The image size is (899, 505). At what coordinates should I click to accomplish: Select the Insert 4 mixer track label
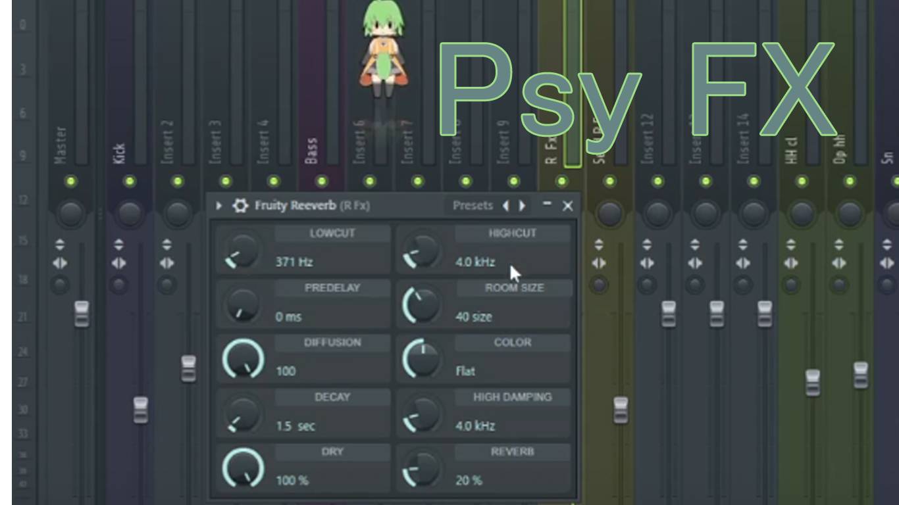tap(264, 141)
